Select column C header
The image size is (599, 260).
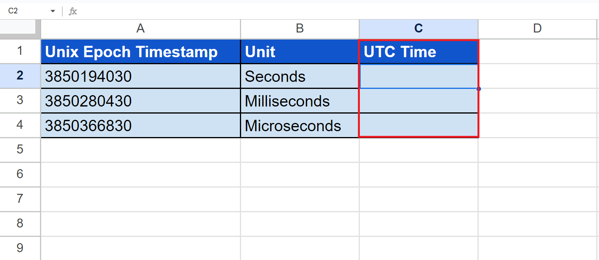click(x=418, y=29)
